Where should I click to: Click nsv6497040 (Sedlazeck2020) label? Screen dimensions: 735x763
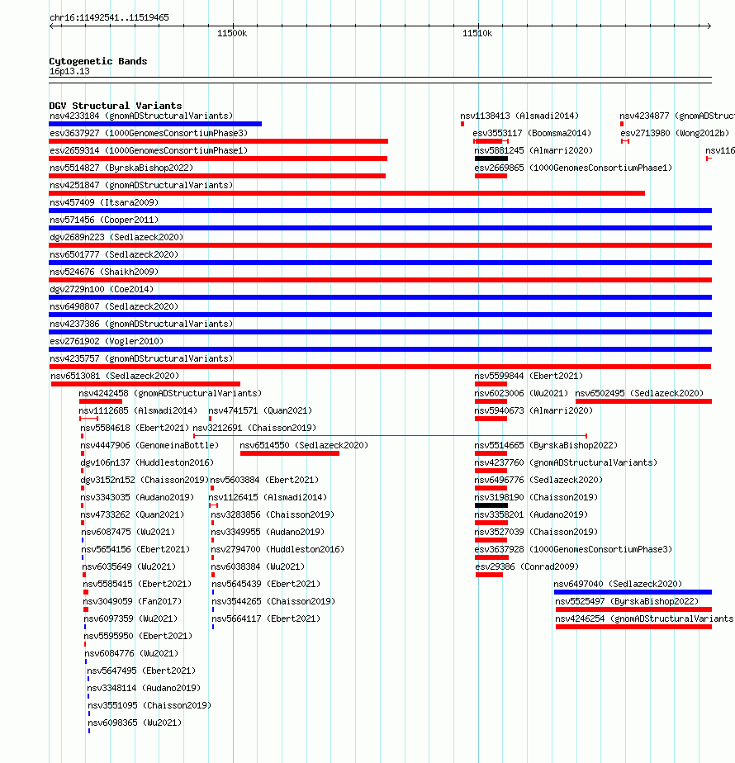click(618, 584)
